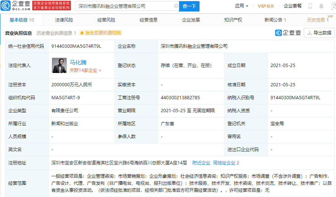Open 企业套餐 link
The height and width of the screenshot is (197, 336).
tap(293, 6)
